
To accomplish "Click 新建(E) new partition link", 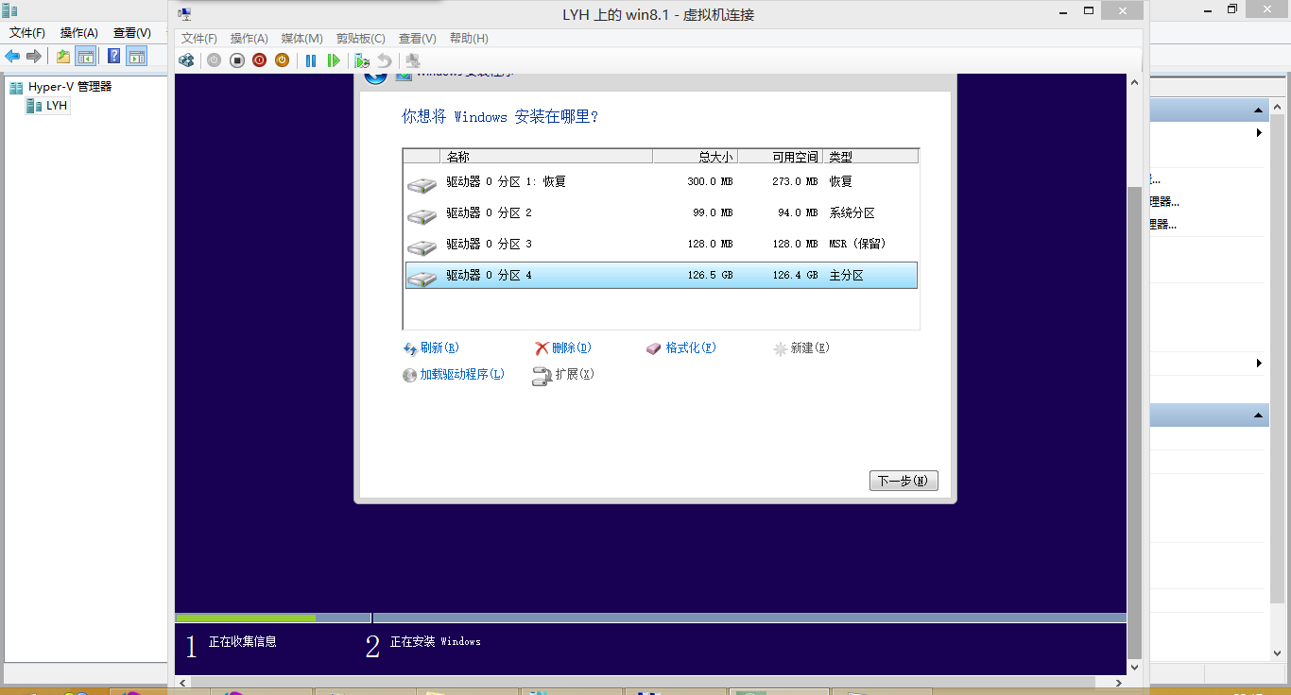I will (801, 348).
